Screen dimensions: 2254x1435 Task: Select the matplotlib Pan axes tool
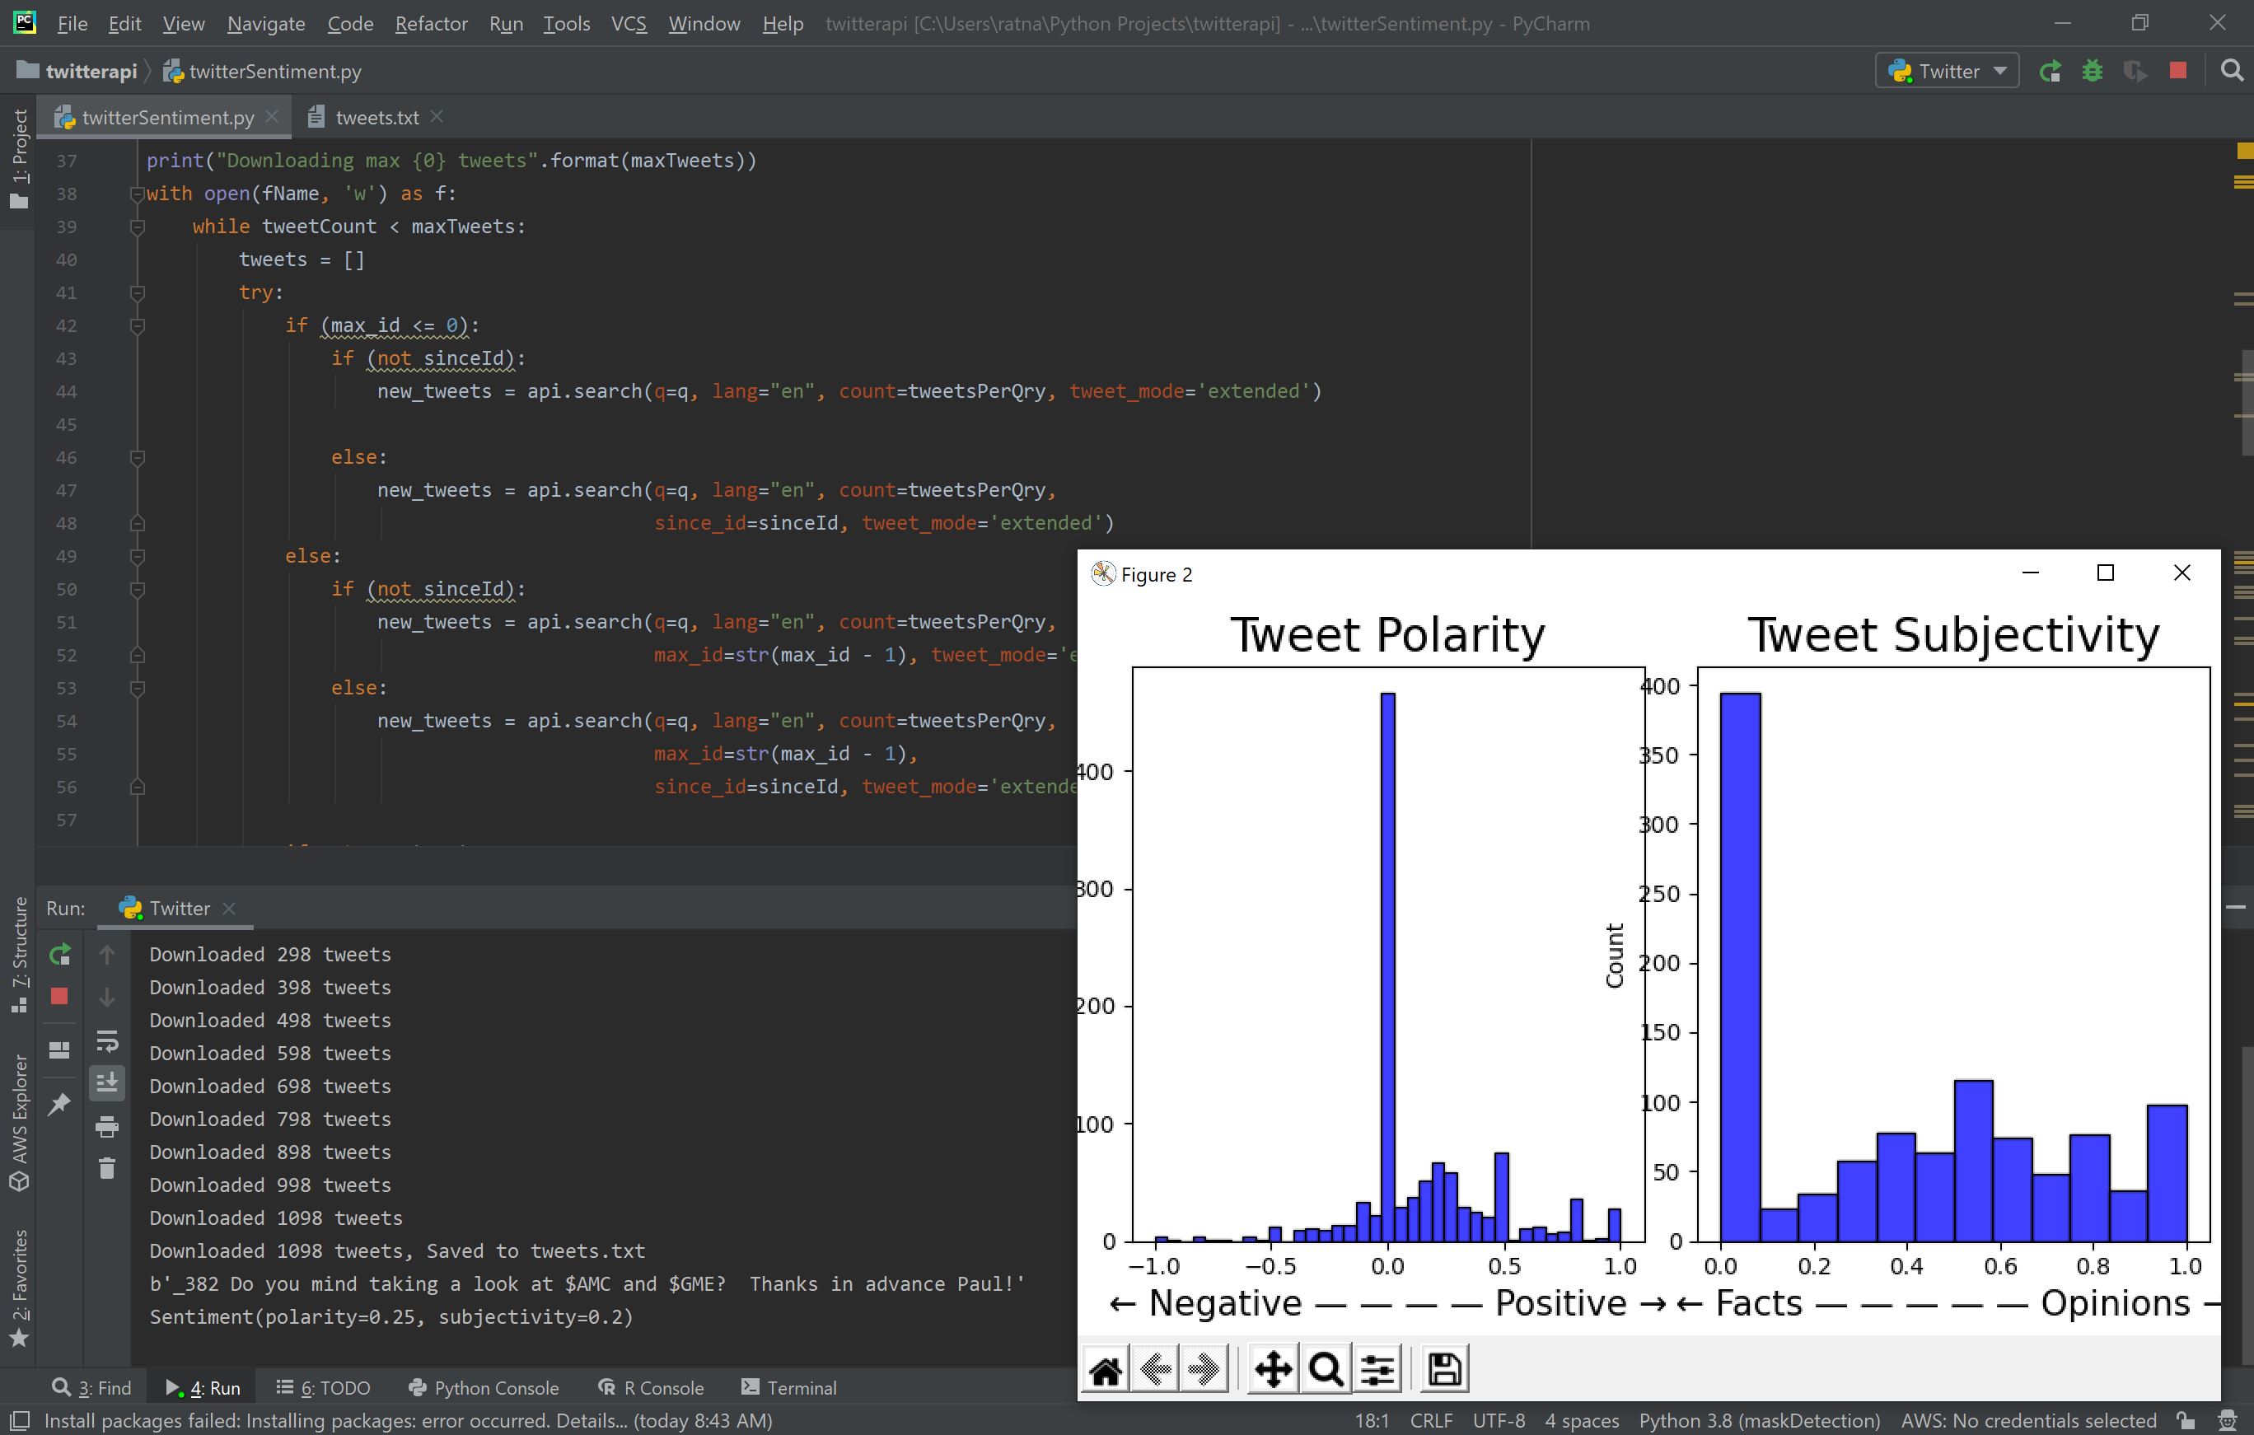[x=1273, y=1371]
